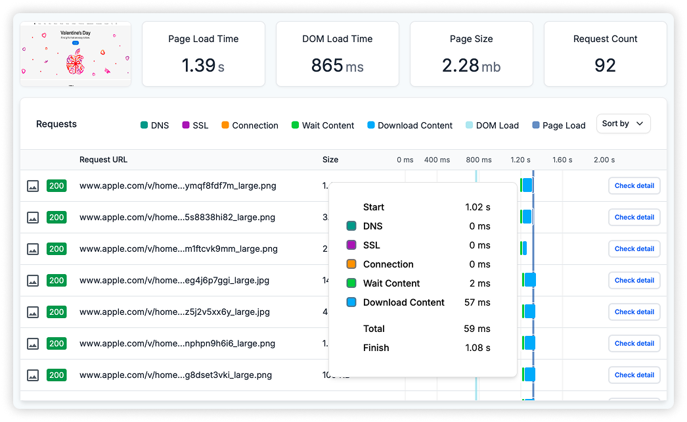This screenshot has height=422, width=687.
Task: Click Check detail for ymqf8fdf7m_large.png
Action: point(634,186)
